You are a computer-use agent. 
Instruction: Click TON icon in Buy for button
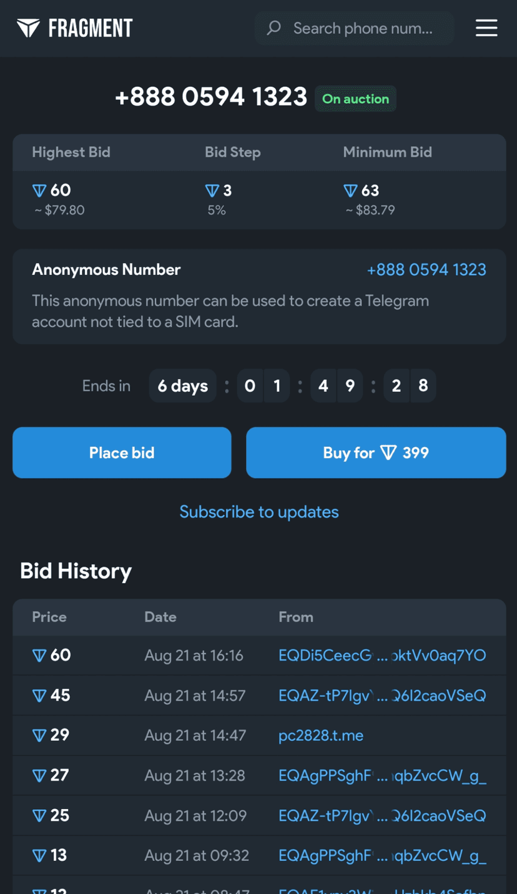(x=388, y=453)
